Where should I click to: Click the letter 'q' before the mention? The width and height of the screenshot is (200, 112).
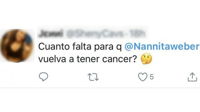(119, 48)
